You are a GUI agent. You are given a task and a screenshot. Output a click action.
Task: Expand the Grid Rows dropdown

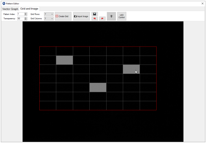(52, 14)
